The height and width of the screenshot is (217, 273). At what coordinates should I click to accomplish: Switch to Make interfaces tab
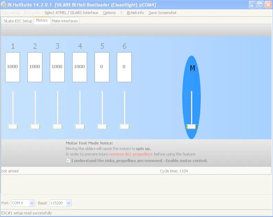click(x=65, y=21)
